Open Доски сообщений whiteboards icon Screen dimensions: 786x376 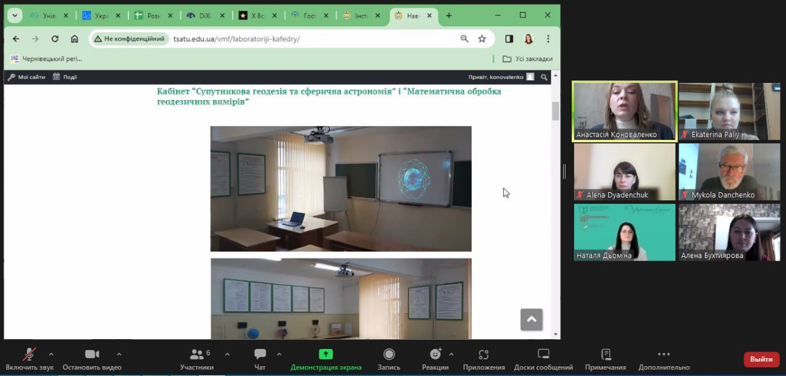click(x=543, y=354)
